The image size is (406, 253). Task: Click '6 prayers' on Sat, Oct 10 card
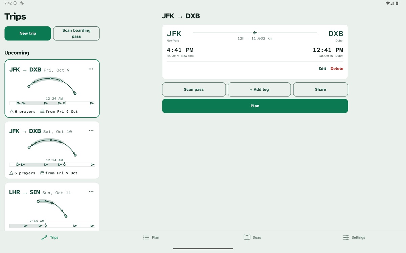(x=25, y=173)
